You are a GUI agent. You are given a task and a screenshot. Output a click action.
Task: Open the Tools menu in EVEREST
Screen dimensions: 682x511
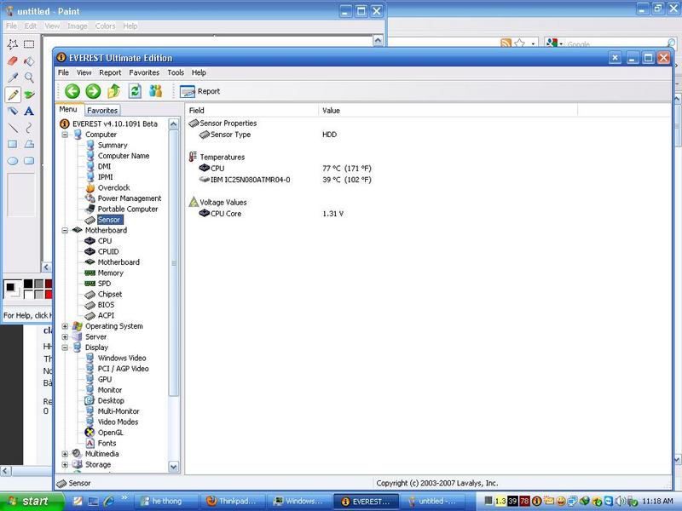point(176,73)
